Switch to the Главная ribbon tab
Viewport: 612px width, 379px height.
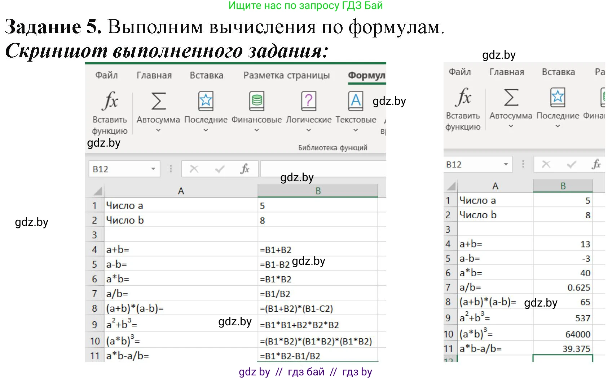[154, 75]
